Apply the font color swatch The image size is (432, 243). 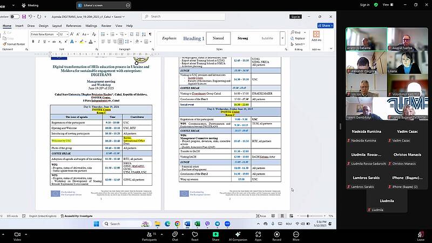(x=90, y=42)
